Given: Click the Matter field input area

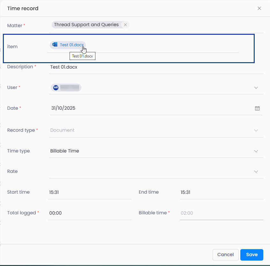Looking at the screenshot, I should pos(195,25).
